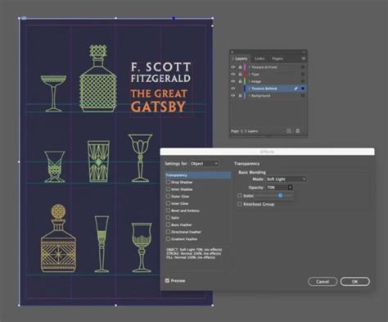388x322 pixels.
Task: Expand the Texture in Front layer
Action: (249, 67)
